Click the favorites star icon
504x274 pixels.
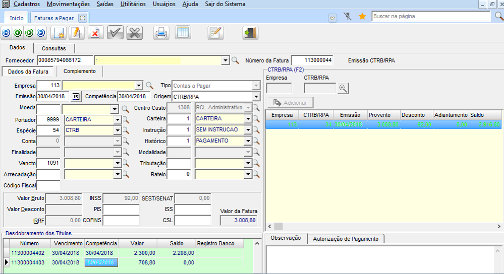click(x=362, y=17)
